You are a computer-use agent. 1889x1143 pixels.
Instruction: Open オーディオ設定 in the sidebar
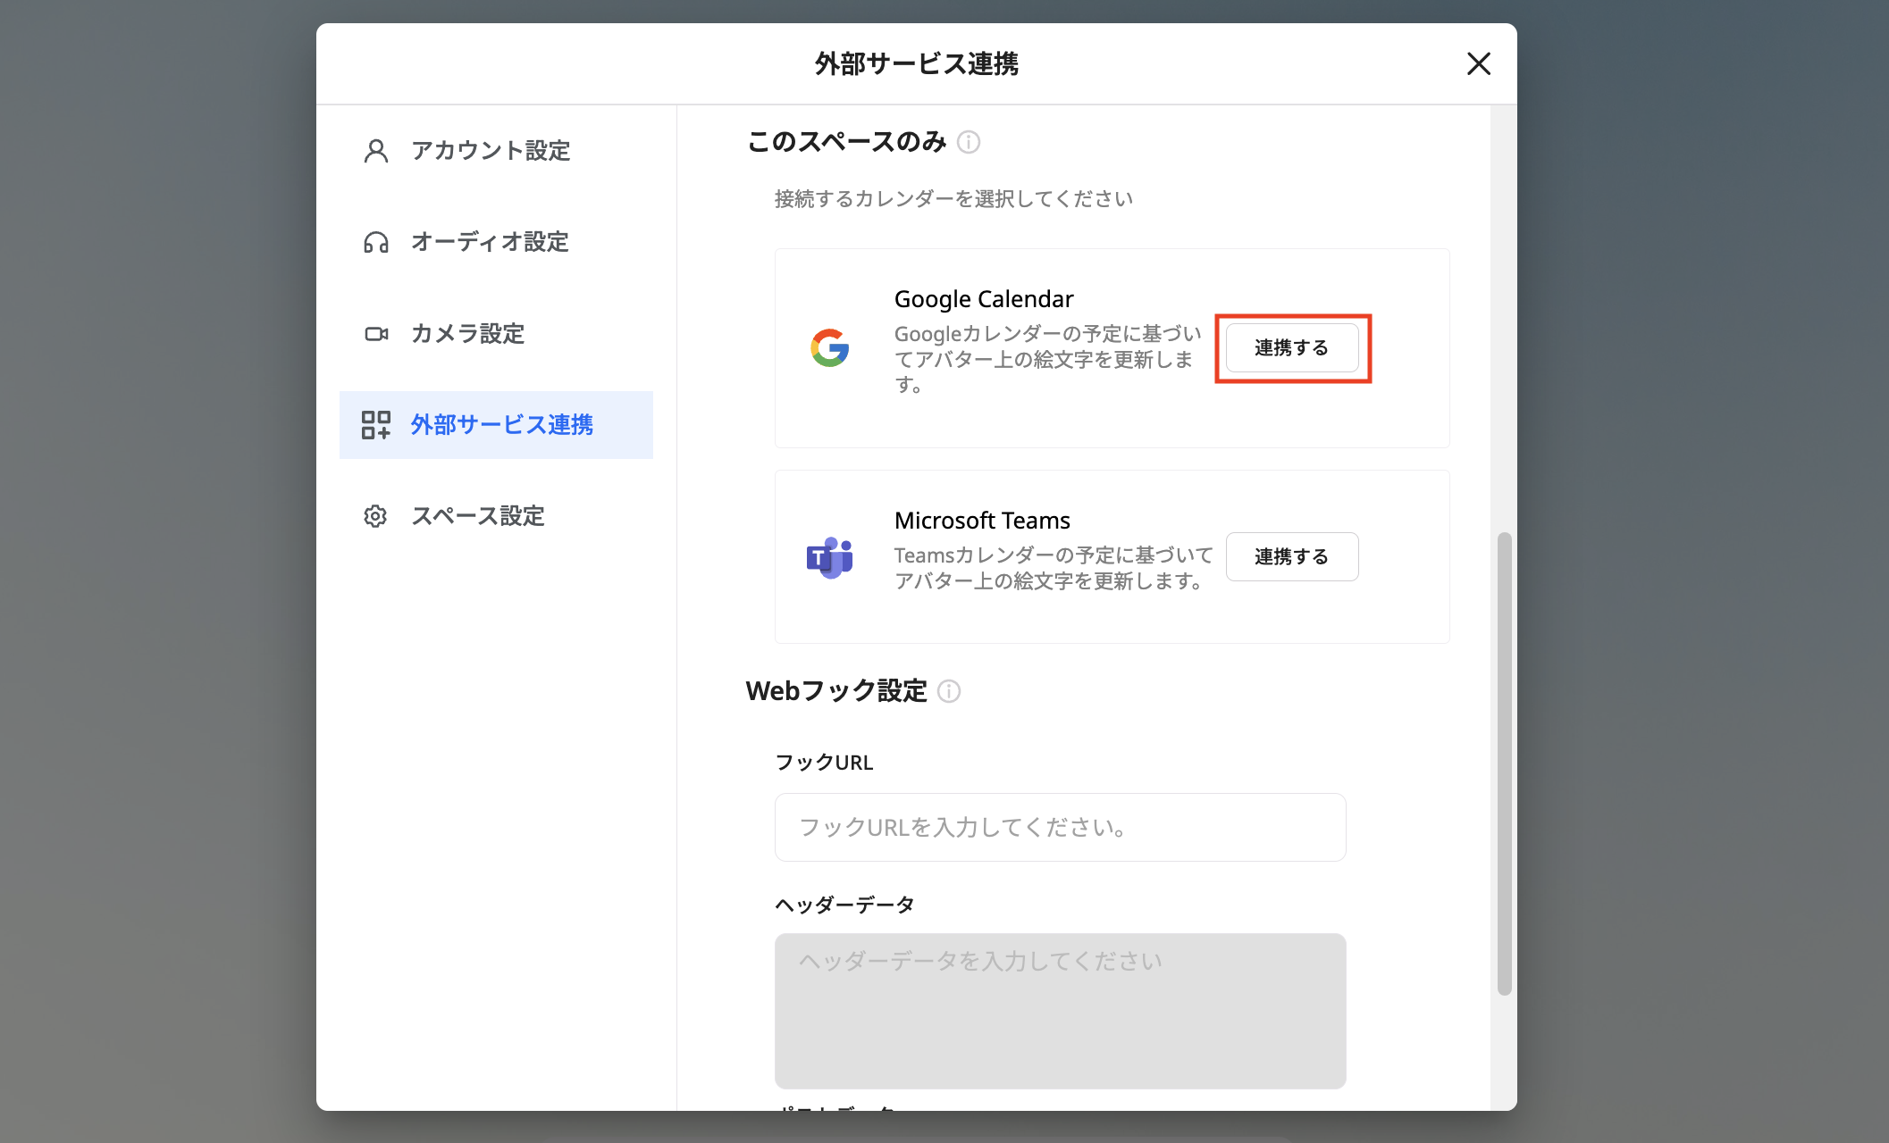pyautogui.click(x=496, y=242)
